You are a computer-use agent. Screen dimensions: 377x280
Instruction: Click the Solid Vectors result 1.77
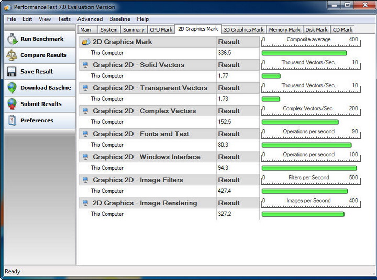[x=223, y=76]
